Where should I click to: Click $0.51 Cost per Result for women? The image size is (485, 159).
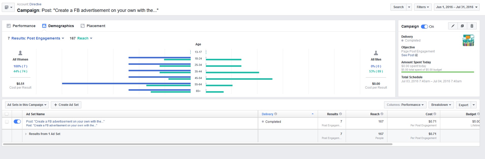click(x=20, y=84)
